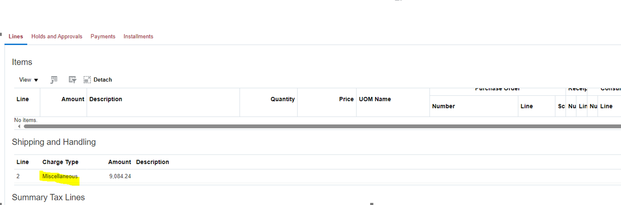Switch to the Lines tab
The height and width of the screenshot is (205, 621).
(x=16, y=36)
